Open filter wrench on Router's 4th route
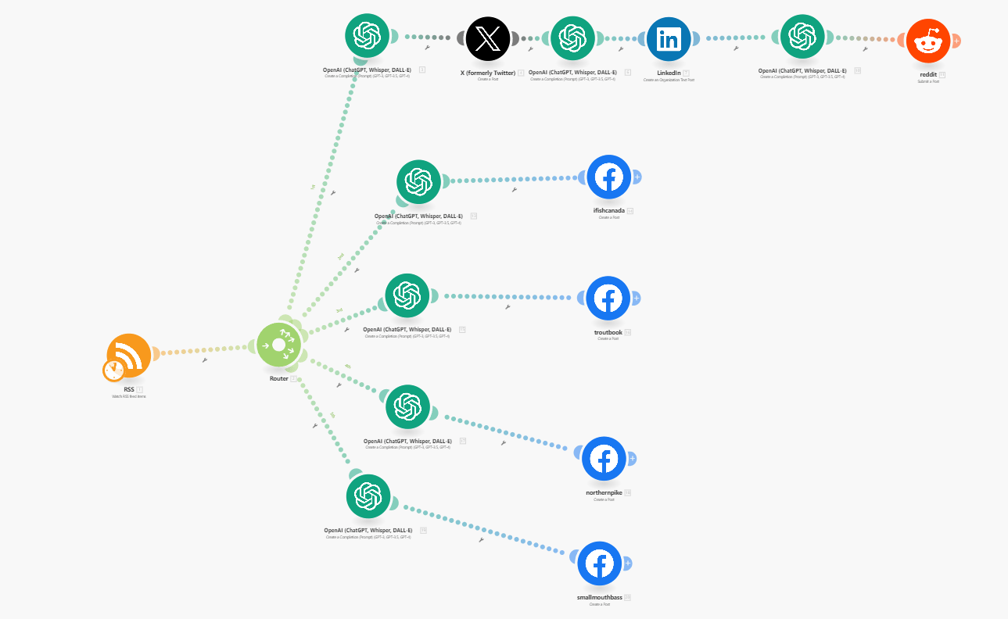Viewport: 1008px width, 619px height. point(339,385)
